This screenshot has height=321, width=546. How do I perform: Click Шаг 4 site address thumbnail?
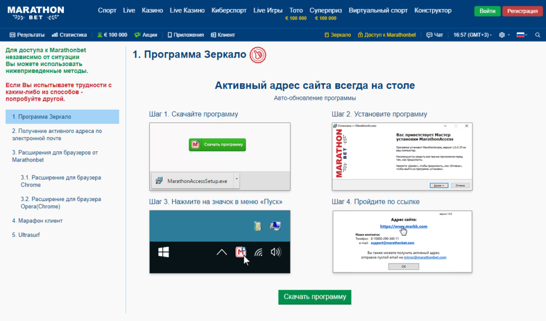pyautogui.click(x=402, y=242)
